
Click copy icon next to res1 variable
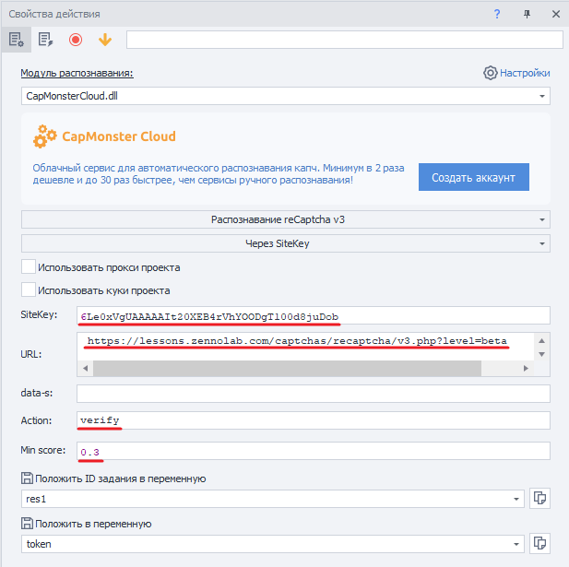541,498
